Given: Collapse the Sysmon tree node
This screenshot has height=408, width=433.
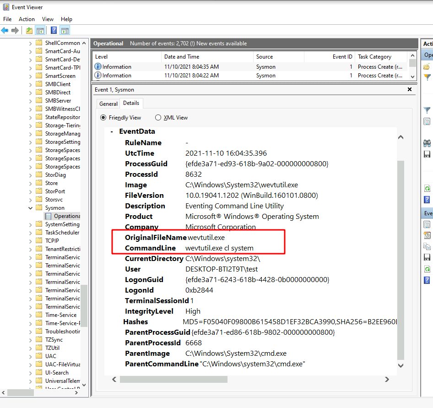Looking at the screenshot, I should click(30, 207).
